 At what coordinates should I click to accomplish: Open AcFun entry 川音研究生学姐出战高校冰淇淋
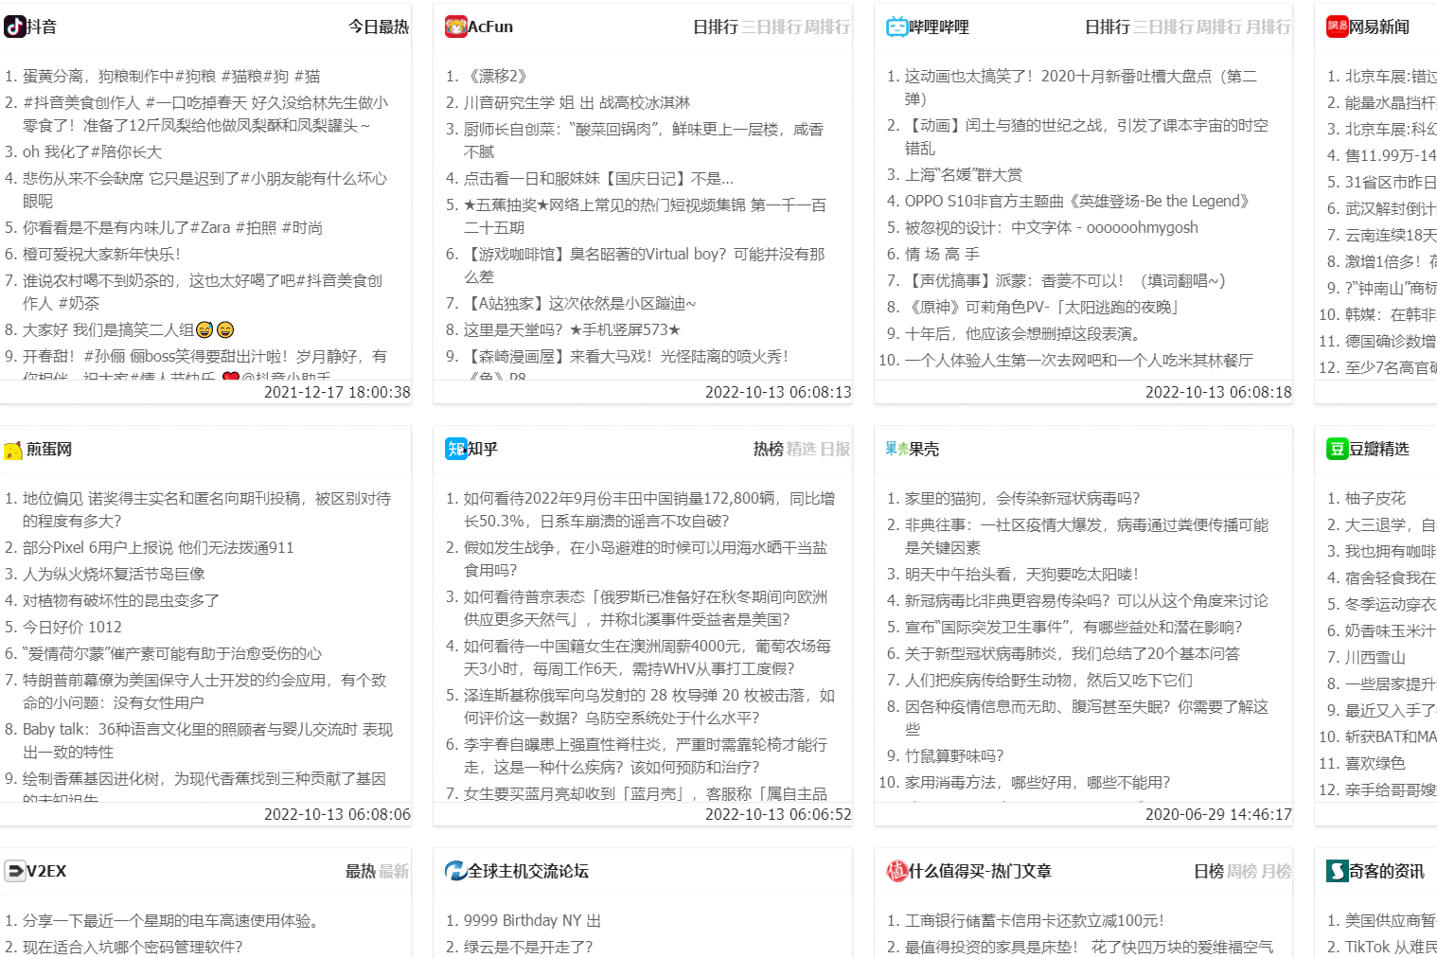[577, 102]
